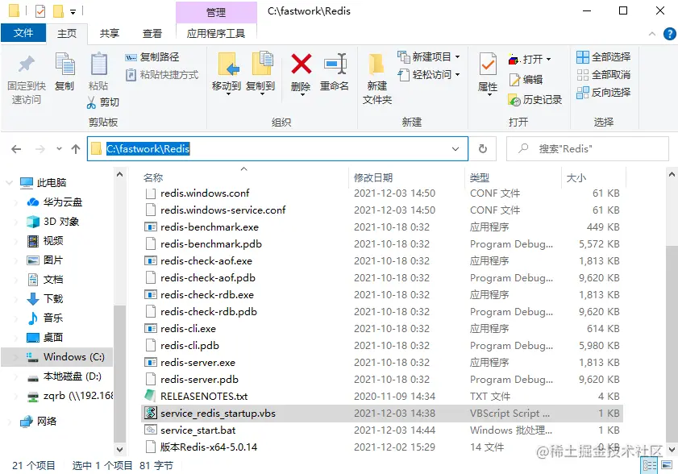This screenshot has width=678, height=474.
Task: Select the redis-cli.exe file
Action: tap(382, 329)
